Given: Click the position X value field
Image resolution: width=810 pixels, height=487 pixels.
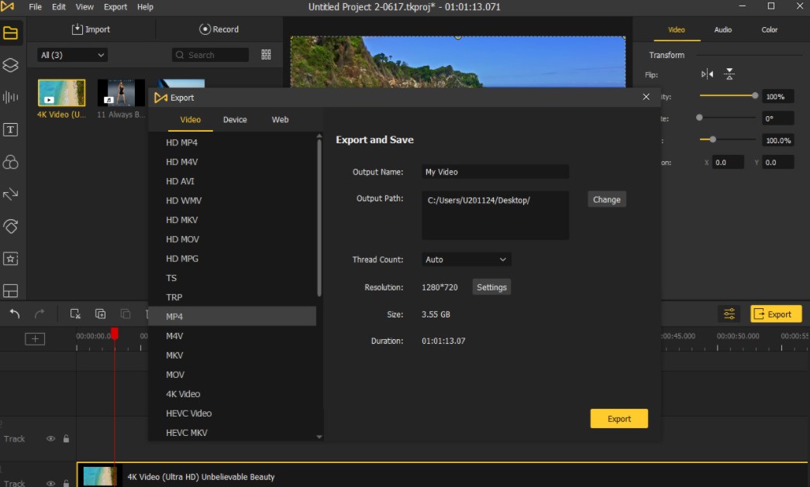Looking at the screenshot, I should click(x=729, y=163).
